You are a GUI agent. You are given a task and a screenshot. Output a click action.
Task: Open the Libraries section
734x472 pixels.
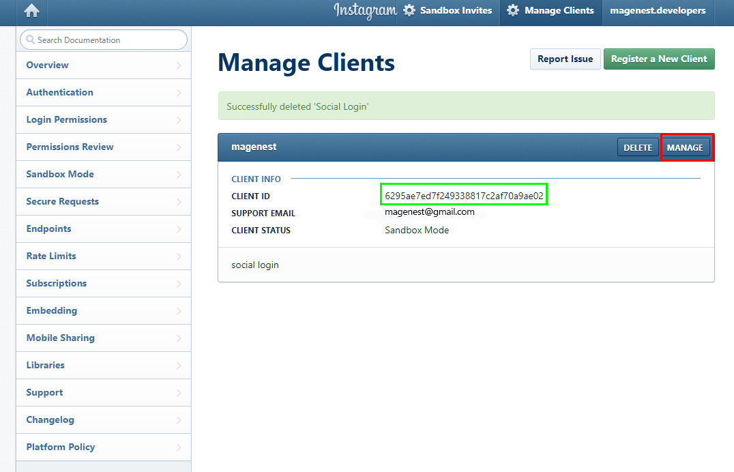click(x=104, y=365)
